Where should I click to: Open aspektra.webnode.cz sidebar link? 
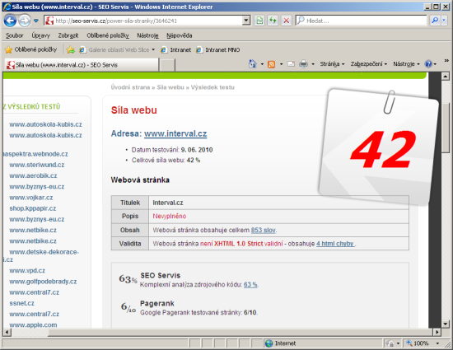tap(35, 154)
